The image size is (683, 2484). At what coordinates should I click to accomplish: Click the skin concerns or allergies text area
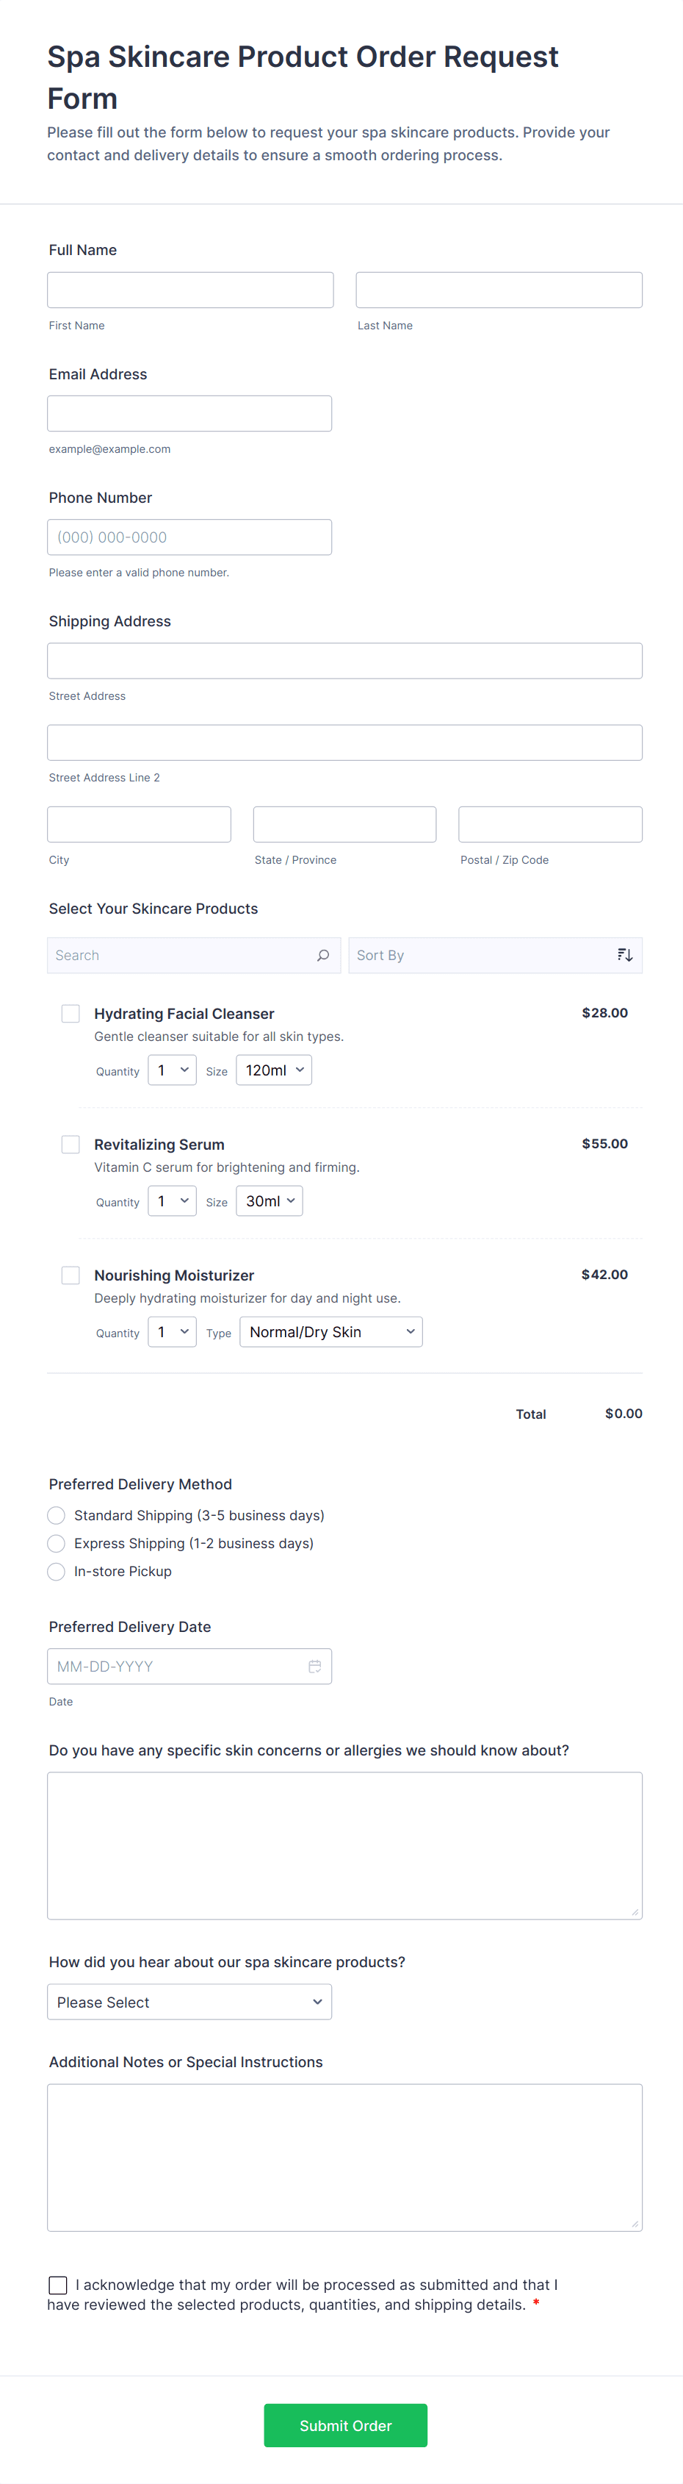(x=344, y=1844)
